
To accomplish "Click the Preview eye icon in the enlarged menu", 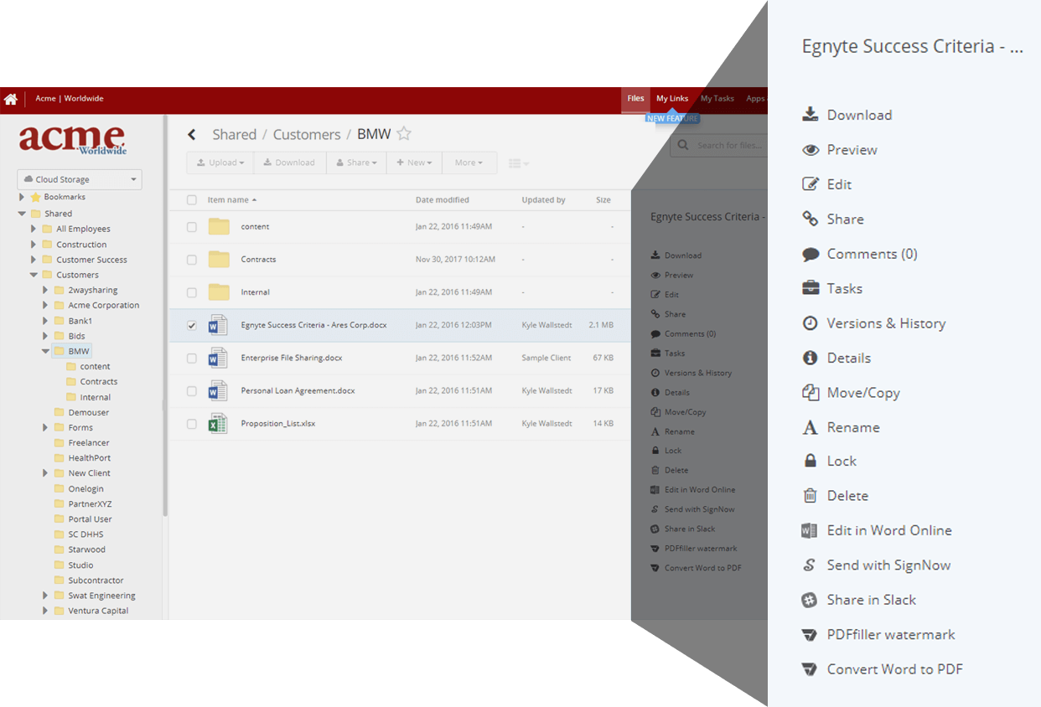I will pos(810,150).
